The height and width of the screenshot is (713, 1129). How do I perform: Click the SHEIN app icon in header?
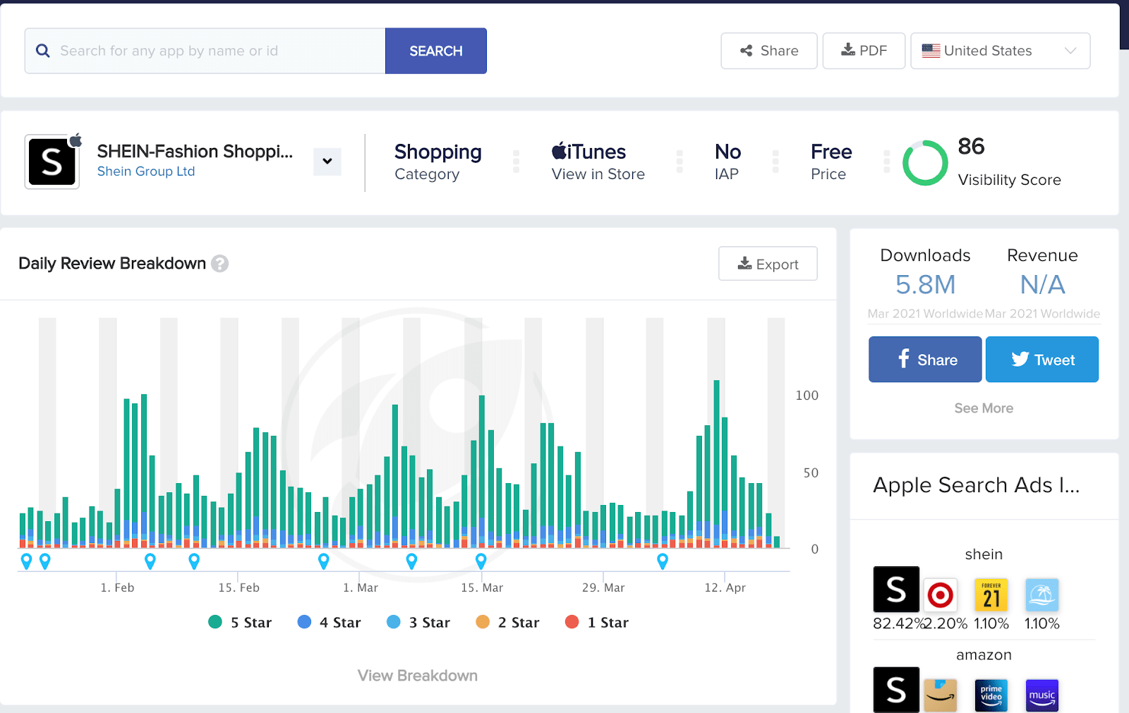[x=52, y=162]
